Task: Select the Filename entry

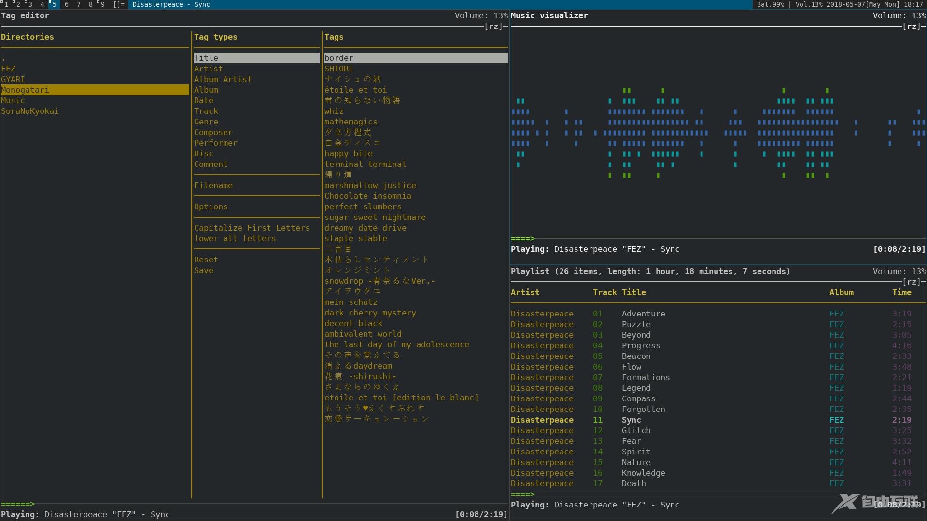Action: pos(257,185)
